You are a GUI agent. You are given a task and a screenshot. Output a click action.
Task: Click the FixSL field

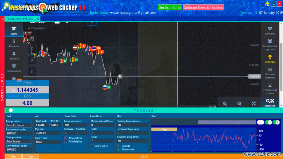102,141
